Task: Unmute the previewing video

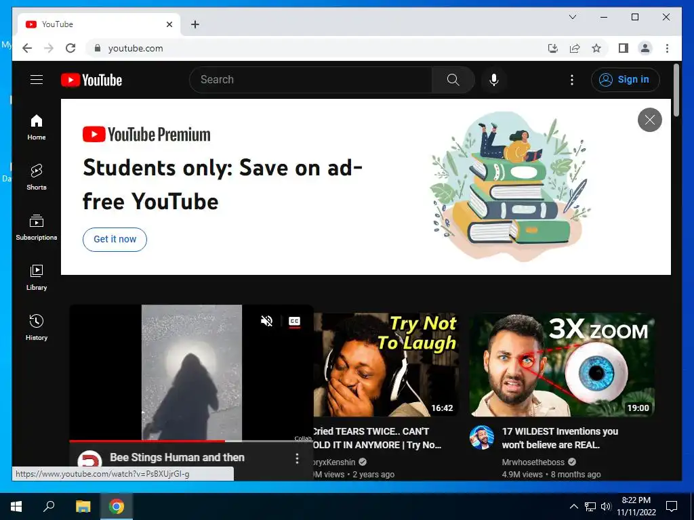Action: point(266,321)
